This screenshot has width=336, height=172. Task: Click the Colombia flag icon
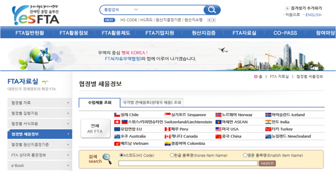click(x=168, y=144)
